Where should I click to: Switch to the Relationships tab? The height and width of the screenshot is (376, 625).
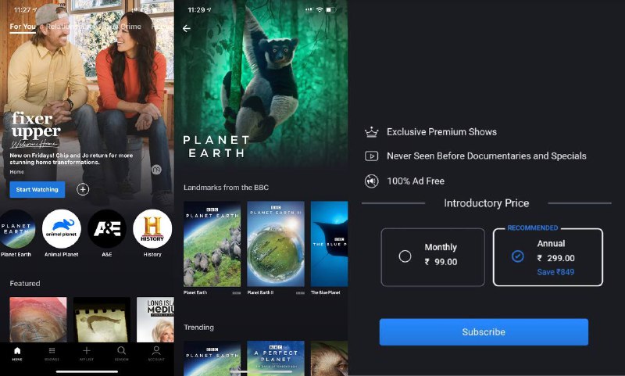pos(68,27)
